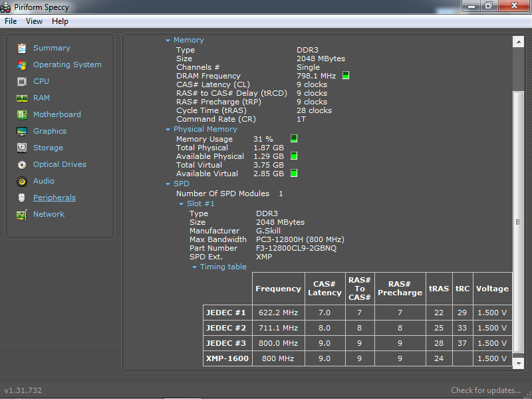Collapse the Memory section
This screenshot has height=399, width=532.
coord(168,41)
